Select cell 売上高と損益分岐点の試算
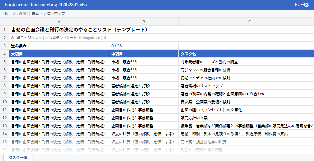 (x=246, y=142)
